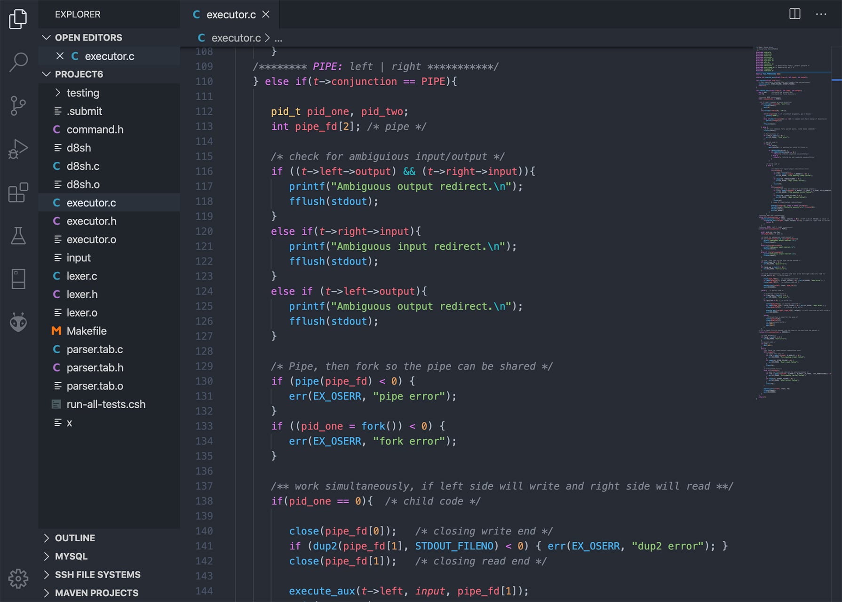842x602 pixels.
Task: Open the Settings gear icon
Action: [18, 579]
